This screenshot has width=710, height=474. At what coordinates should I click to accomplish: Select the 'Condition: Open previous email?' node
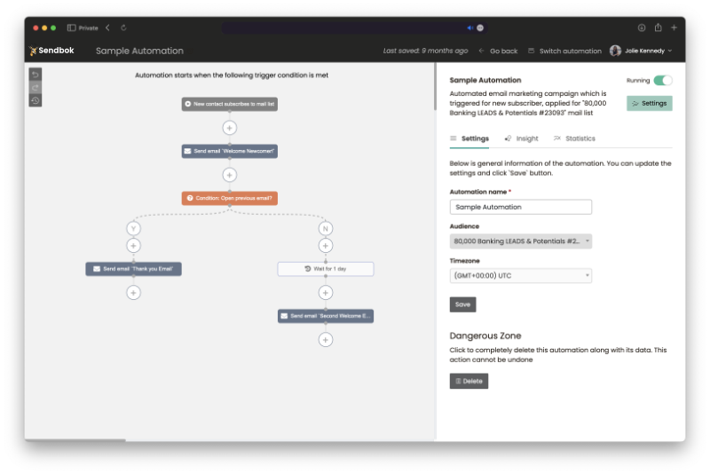[x=229, y=198]
